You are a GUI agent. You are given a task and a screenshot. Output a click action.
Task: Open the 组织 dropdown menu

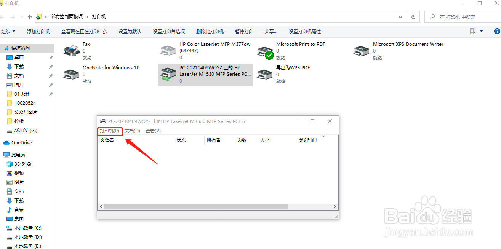click(x=8, y=31)
